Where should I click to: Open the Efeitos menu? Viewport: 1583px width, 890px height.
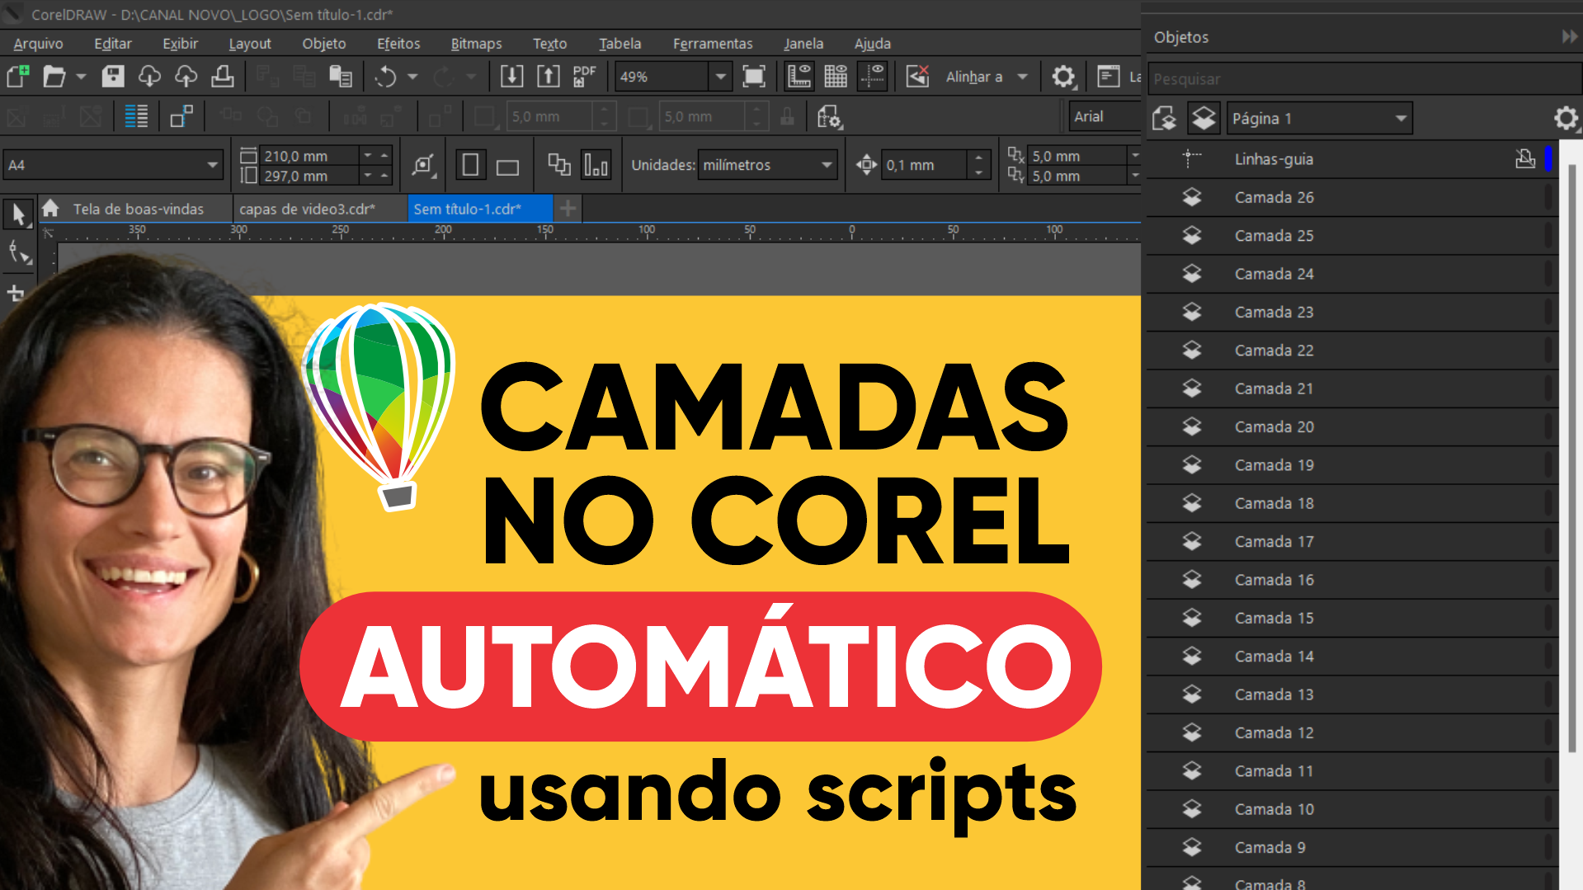tap(398, 43)
